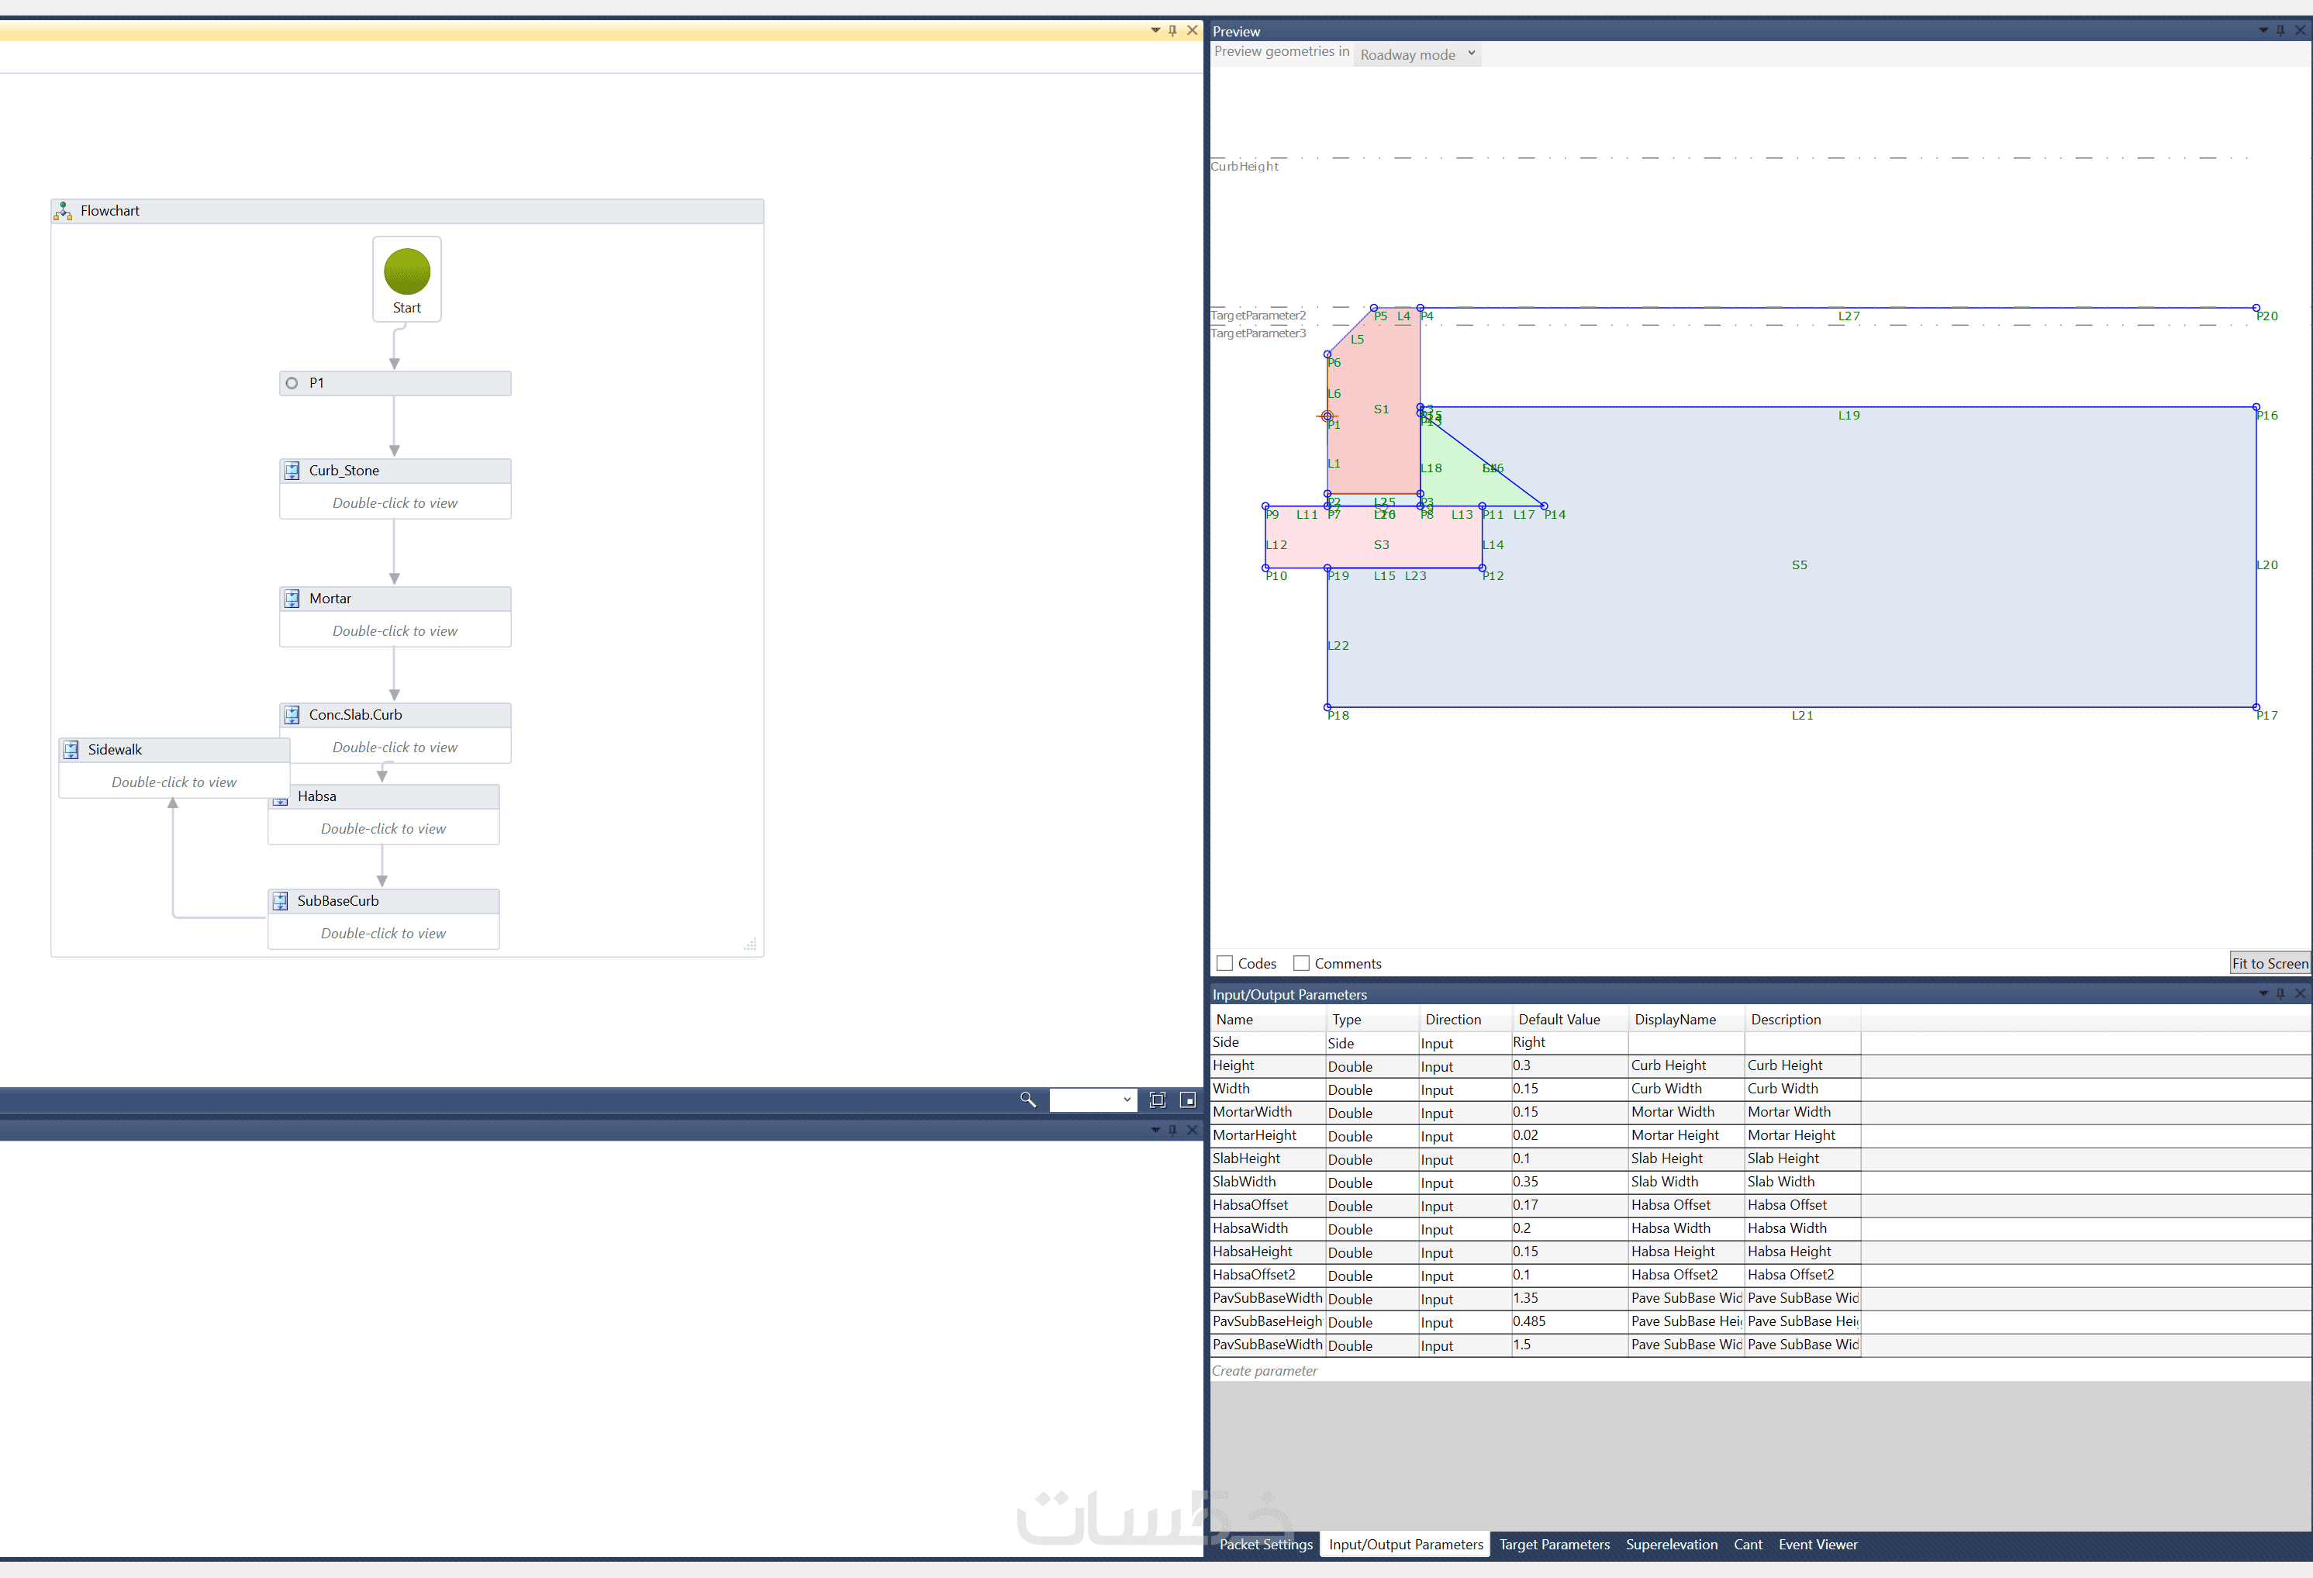Select the P1 point node circle
The width and height of the screenshot is (2313, 1578).
point(292,383)
